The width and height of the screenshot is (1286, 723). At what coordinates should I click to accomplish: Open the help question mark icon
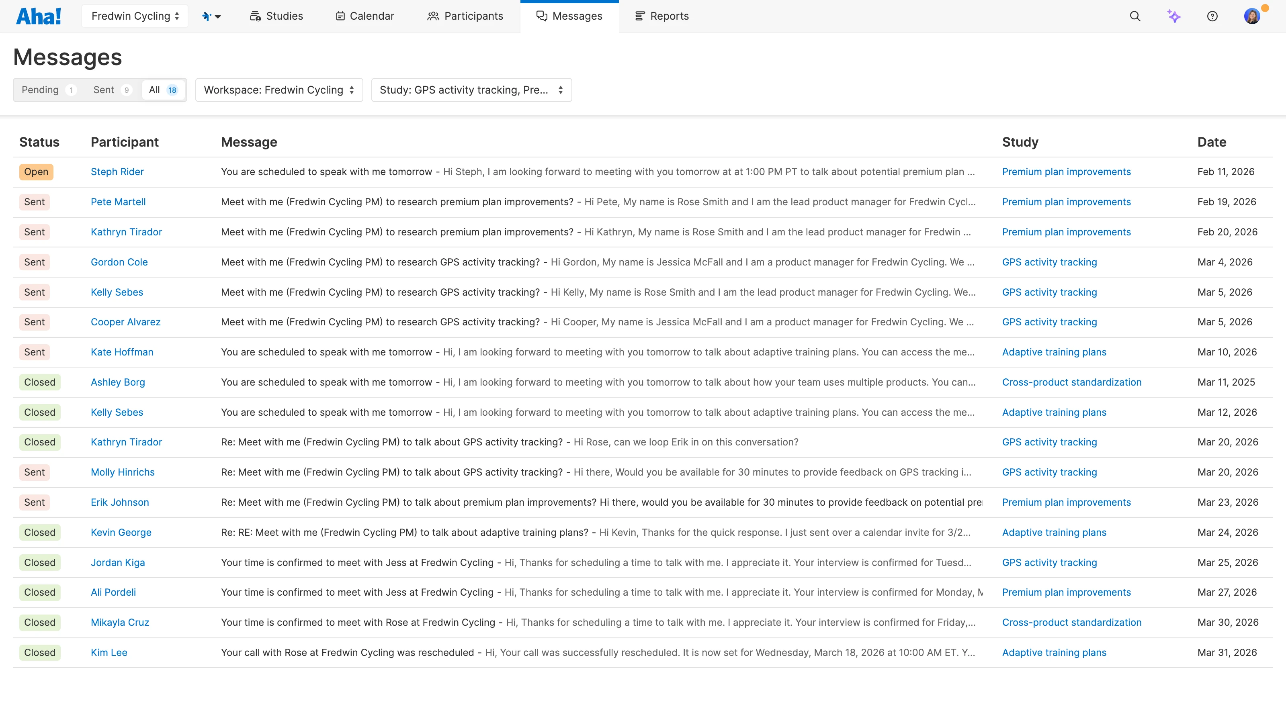pyautogui.click(x=1212, y=16)
